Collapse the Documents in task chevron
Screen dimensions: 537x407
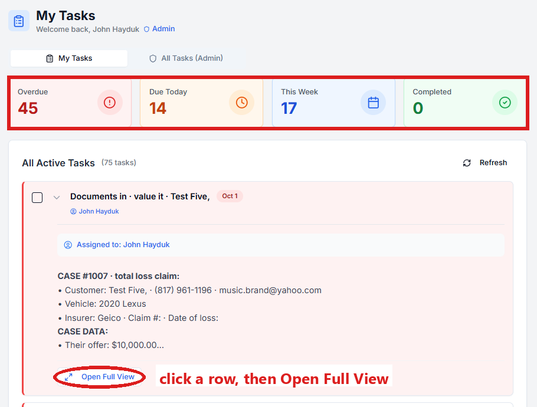57,198
